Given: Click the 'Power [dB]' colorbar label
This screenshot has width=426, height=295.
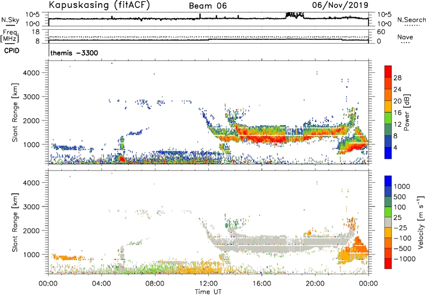Looking at the screenshot, I should pos(407,112).
